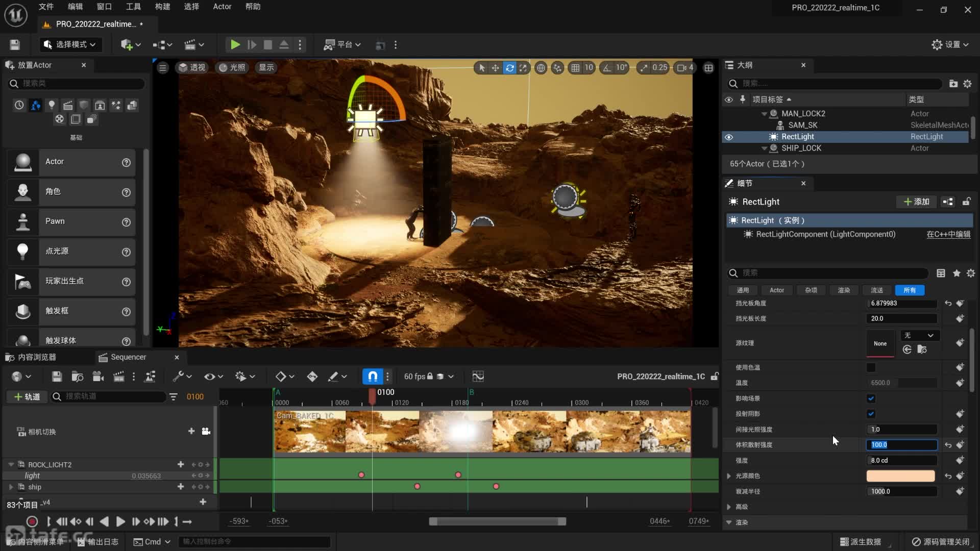
Task: Click the Eject icon in the main toolbar
Action: click(x=284, y=45)
